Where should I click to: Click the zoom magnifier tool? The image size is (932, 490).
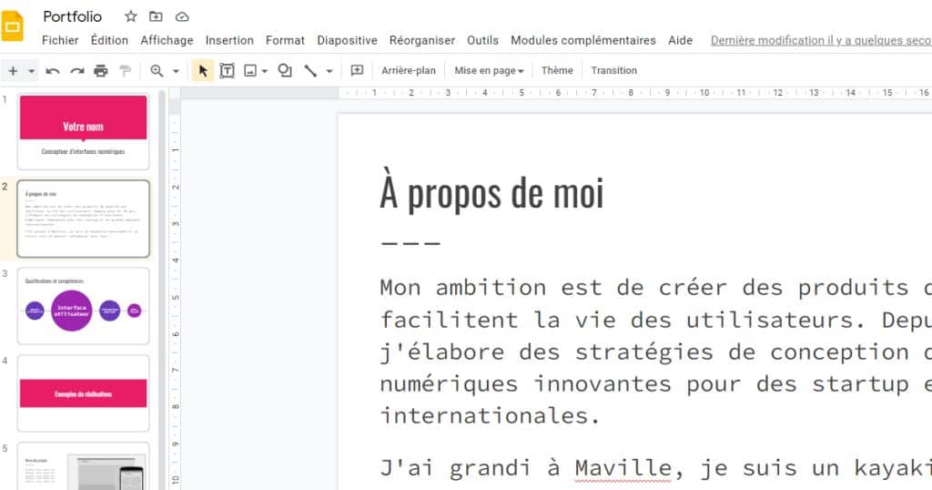click(x=157, y=71)
